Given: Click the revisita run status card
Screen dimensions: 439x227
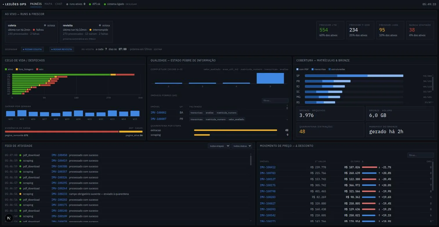Looking at the screenshot, I should [x=86, y=32].
